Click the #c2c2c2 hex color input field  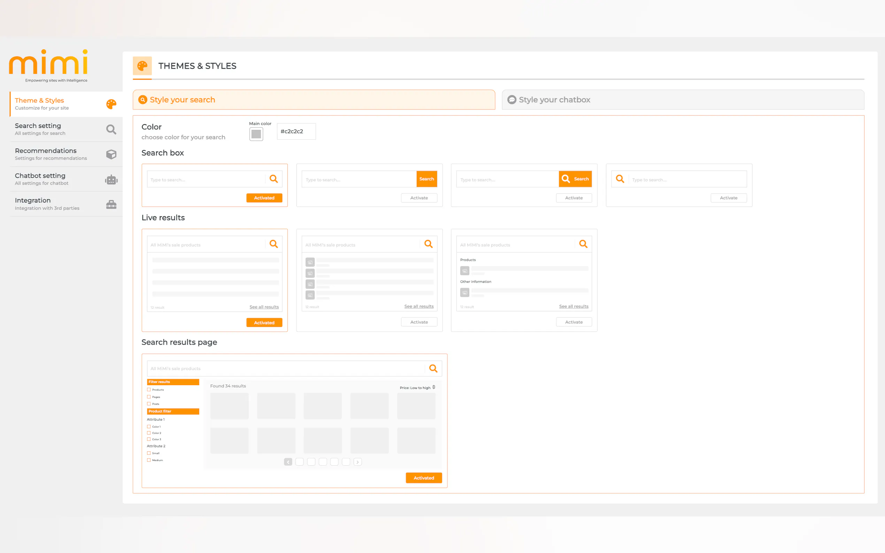[296, 131]
